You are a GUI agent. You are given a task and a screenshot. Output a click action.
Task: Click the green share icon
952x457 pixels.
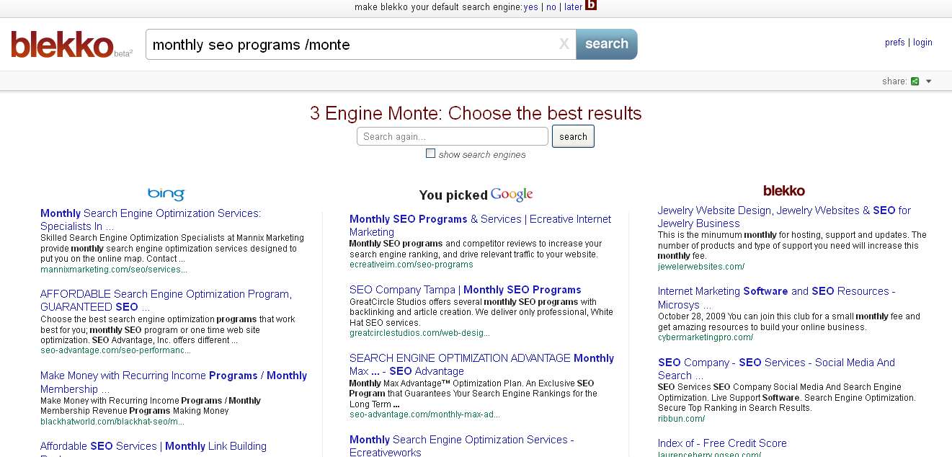coord(915,81)
